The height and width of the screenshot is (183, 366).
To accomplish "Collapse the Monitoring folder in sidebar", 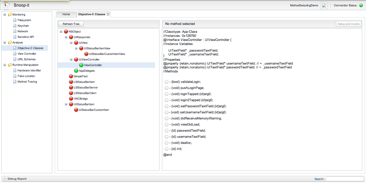I will click(5, 14).
